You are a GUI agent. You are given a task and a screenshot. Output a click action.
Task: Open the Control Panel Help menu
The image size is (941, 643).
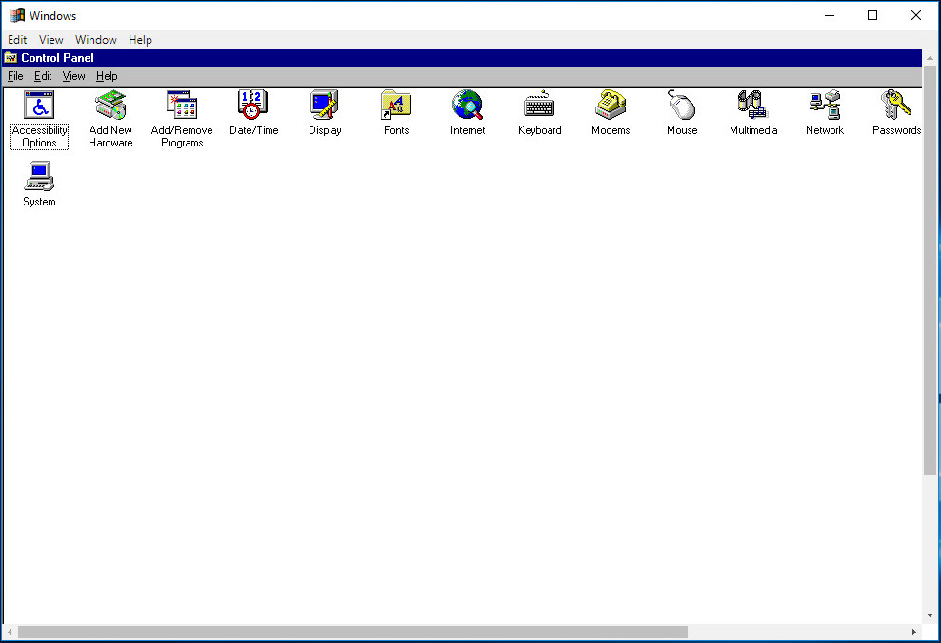coord(107,76)
